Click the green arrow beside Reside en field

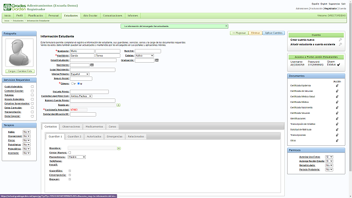click(x=119, y=105)
